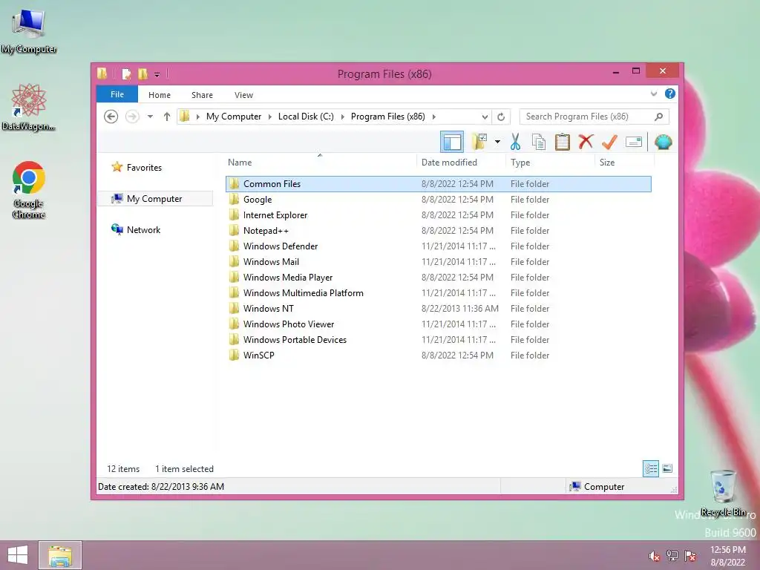Click the search magnifier icon
The width and height of the screenshot is (760, 570).
tap(659, 117)
